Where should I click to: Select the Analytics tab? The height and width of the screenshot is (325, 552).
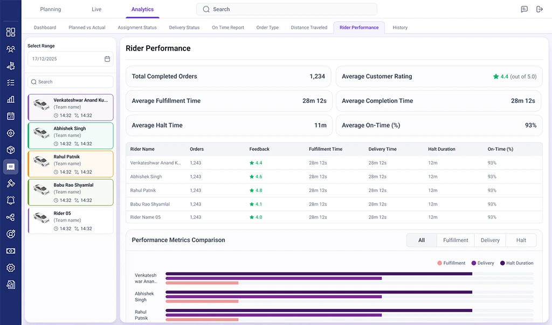[x=142, y=9]
